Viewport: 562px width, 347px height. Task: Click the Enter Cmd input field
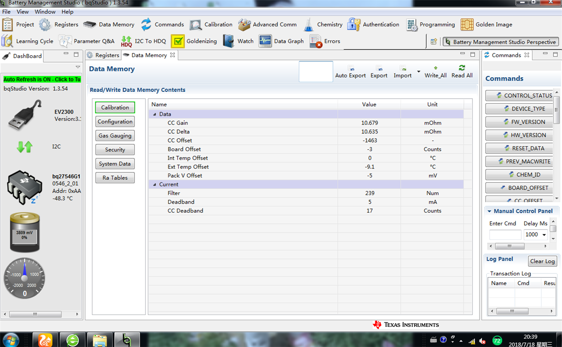[505, 235]
